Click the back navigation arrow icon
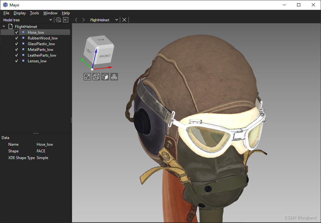Image resolution: width=321 pixels, height=223 pixels. coord(76,19)
